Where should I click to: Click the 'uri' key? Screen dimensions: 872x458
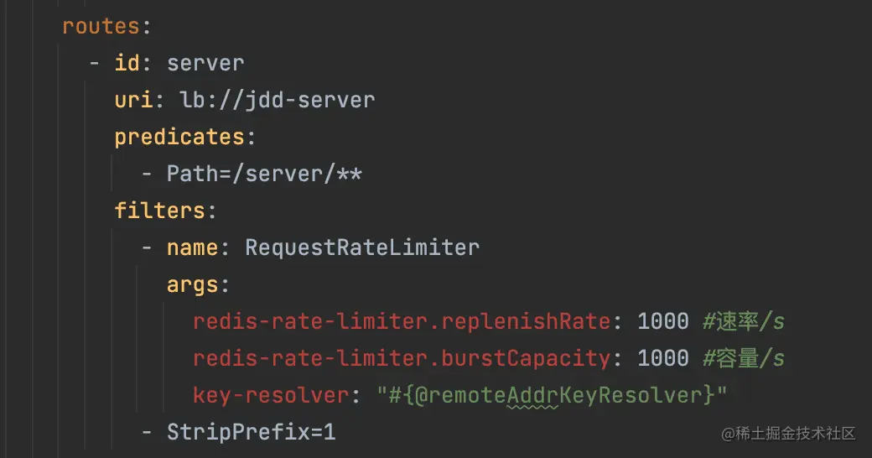point(133,100)
